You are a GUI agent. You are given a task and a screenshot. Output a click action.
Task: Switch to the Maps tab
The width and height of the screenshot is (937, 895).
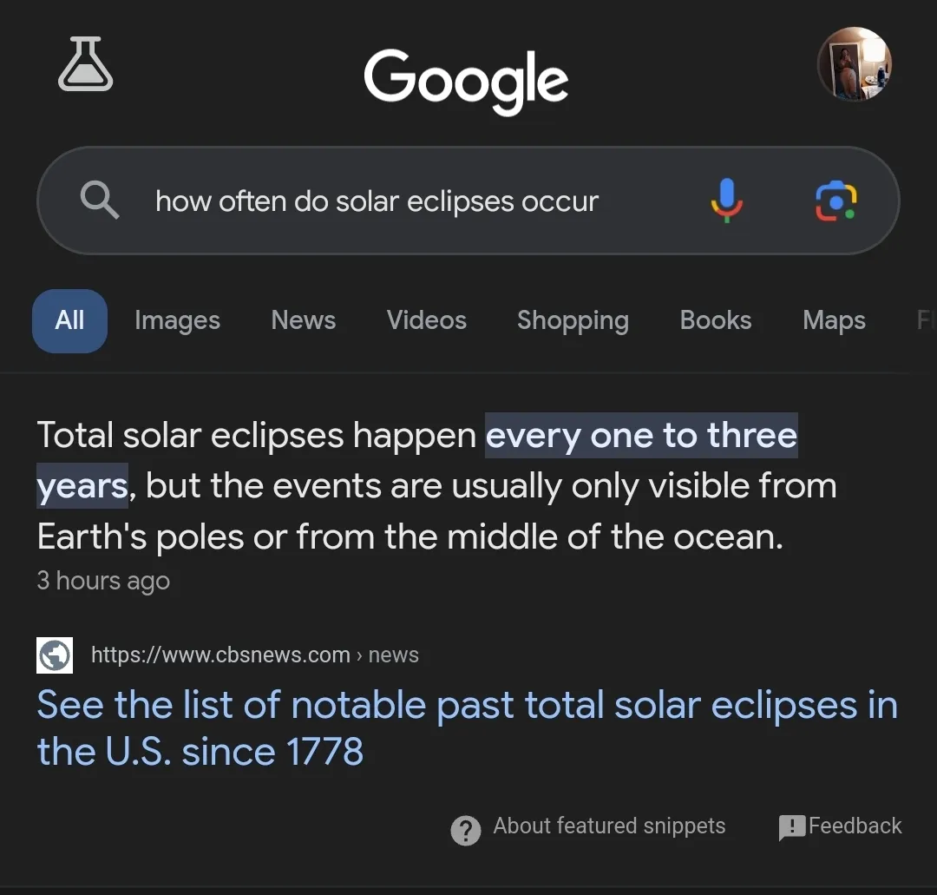(x=833, y=320)
